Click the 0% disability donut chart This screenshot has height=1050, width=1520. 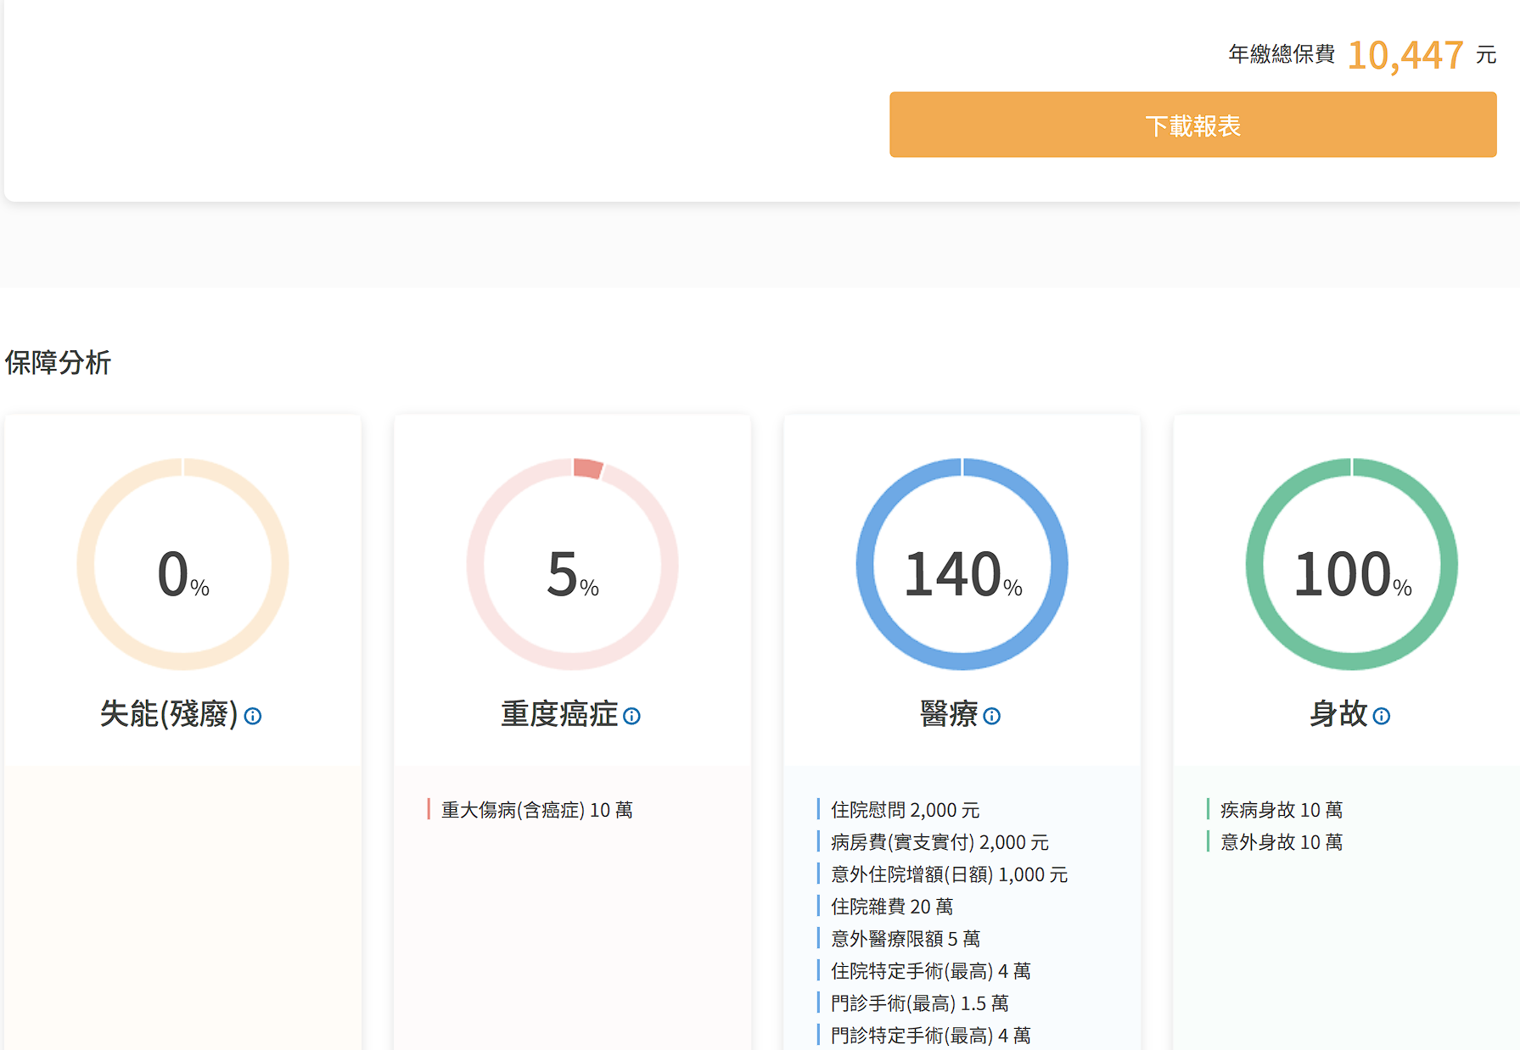coord(182,564)
